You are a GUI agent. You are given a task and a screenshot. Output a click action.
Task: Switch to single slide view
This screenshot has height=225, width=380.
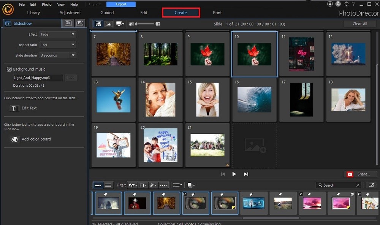click(x=109, y=24)
